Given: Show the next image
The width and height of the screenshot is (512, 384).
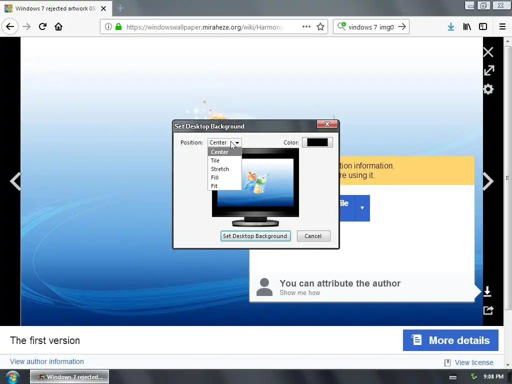Looking at the screenshot, I should coord(488,181).
